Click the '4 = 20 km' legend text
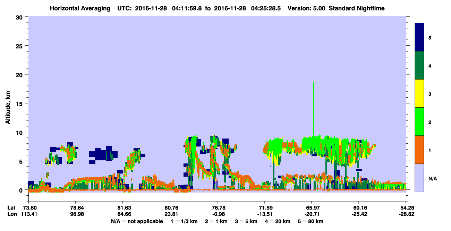451x231 pixels. pos(278,221)
